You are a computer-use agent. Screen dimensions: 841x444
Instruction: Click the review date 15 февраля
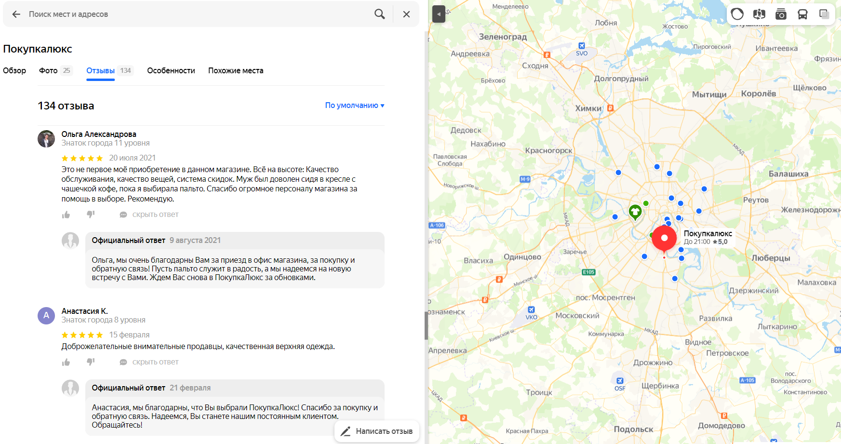(x=129, y=335)
